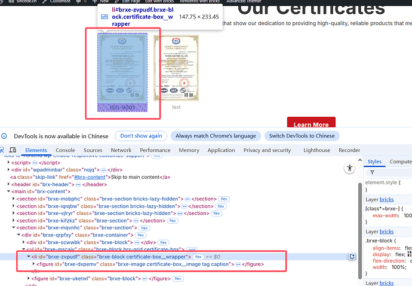The image size is (412, 286).
Task: Expand the figure brxe-dxpemv node
Action: [33, 264]
